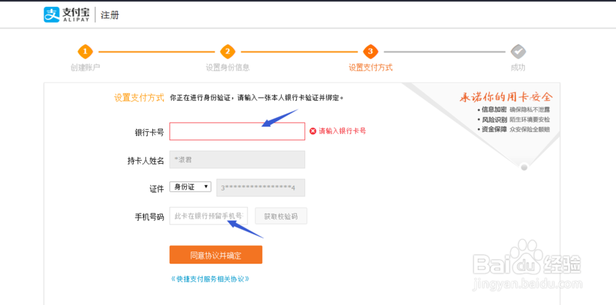Click the 手机号码 field label

coord(149,217)
